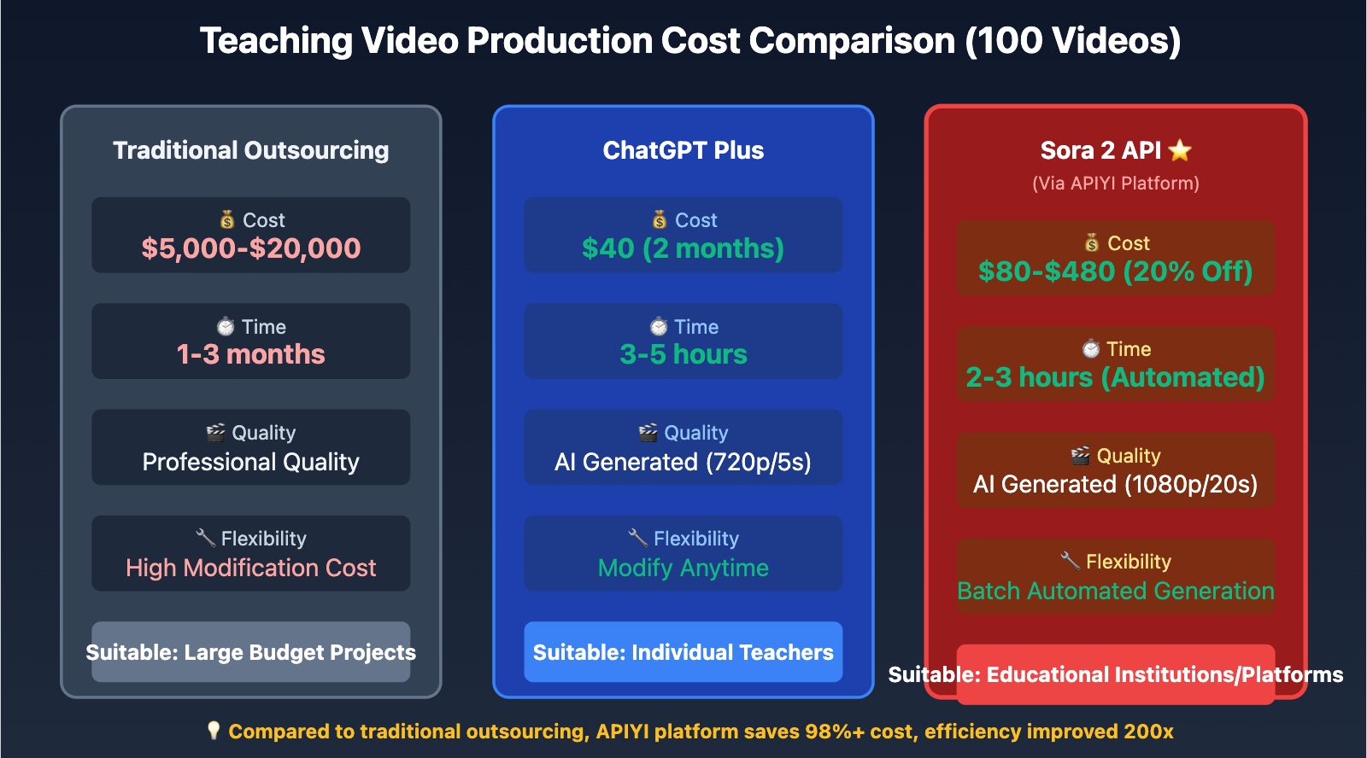This screenshot has height=758, width=1367.
Task: Click wrench icon in Traditional Outsourcing flexibility
Action: [205, 538]
